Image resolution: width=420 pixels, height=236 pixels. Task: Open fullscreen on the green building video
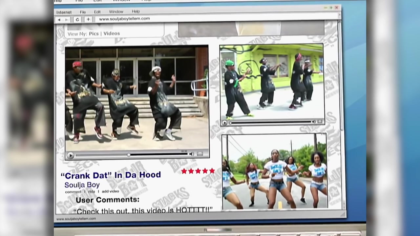320,122
